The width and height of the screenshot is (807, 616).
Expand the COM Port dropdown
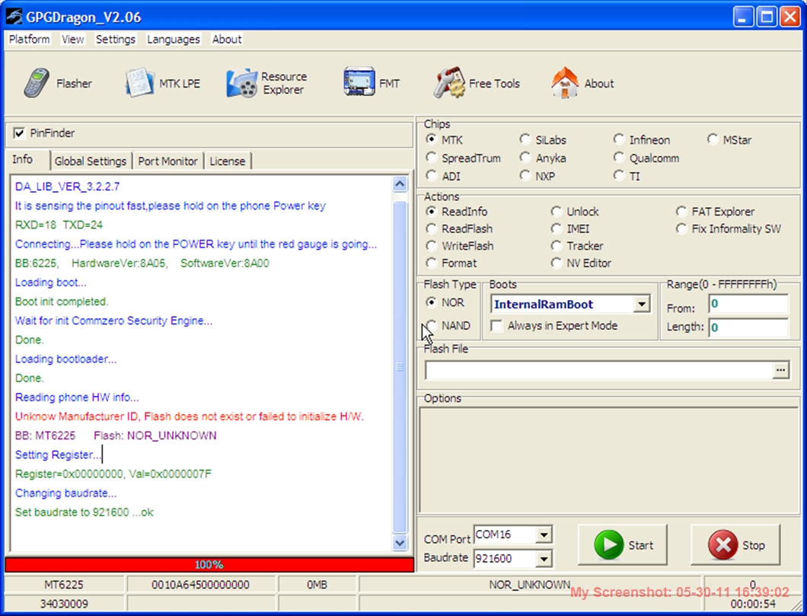544,535
